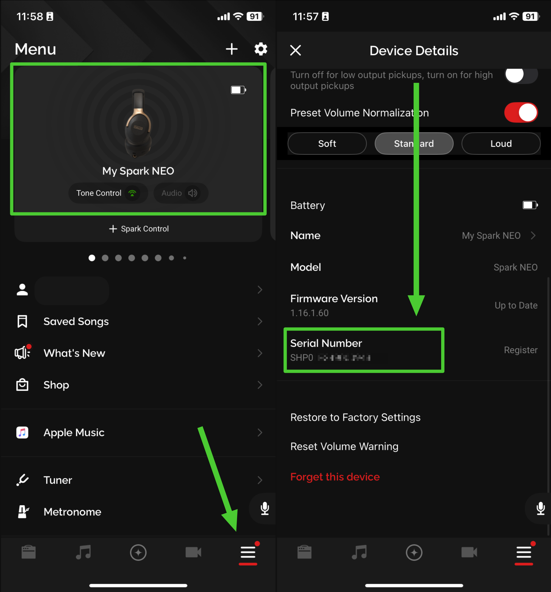The height and width of the screenshot is (592, 551).
Task: Select Loud normalization level
Action: click(x=501, y=143)
